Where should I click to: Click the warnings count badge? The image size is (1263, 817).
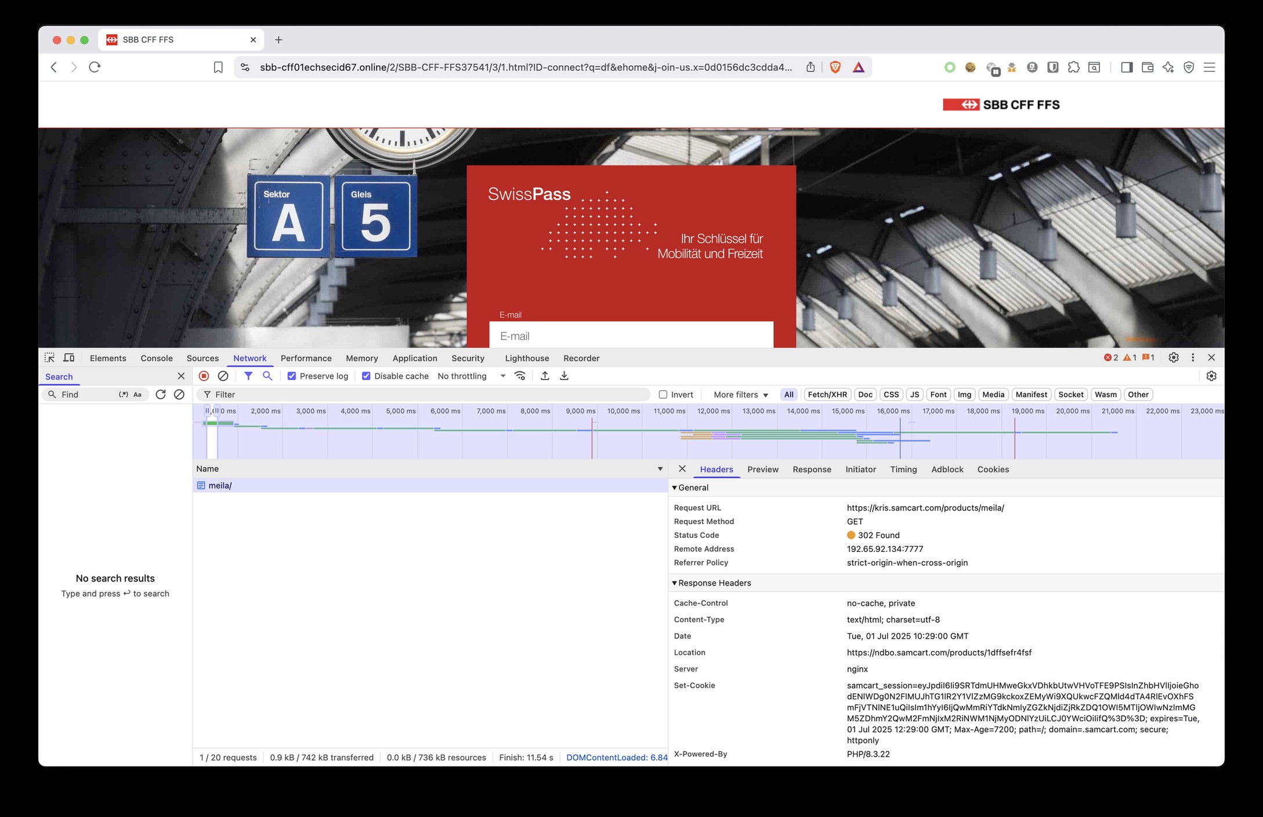pos(1130,357)
